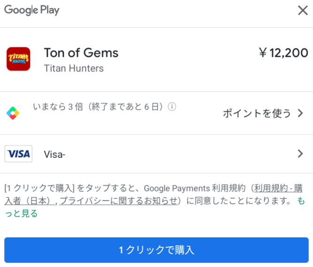The width and height of the screenshot is (313, 267).
Task: Expand the points options chevron
Action: [301, 113]
